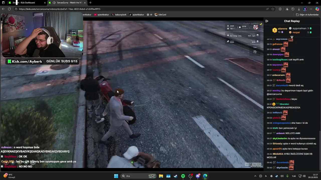321x180 pixels.
Task: Click the Minik453 username in chat
Action: (278, 154)
